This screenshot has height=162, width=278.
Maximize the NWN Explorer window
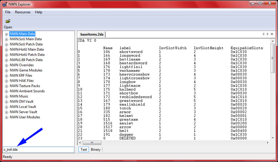[x=260, y=3]
